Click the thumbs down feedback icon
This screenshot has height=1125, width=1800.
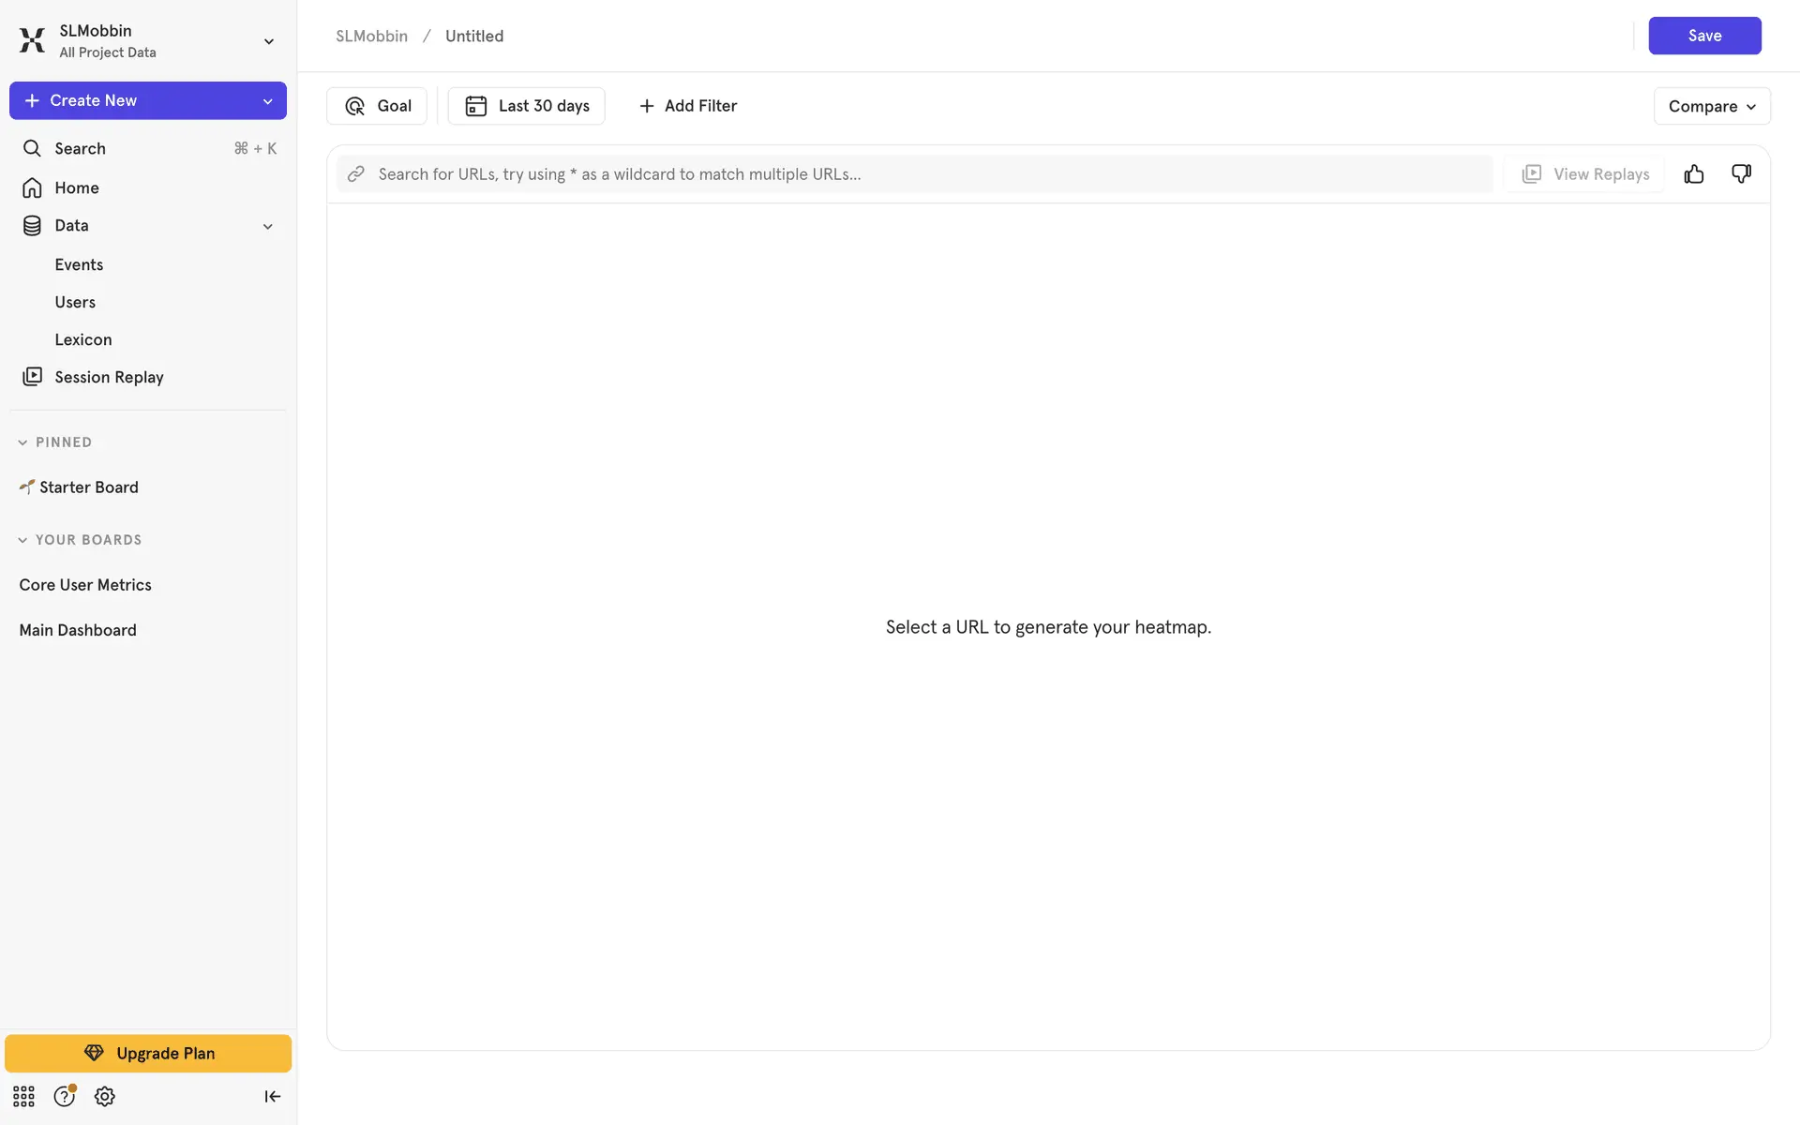point(1741,174)
